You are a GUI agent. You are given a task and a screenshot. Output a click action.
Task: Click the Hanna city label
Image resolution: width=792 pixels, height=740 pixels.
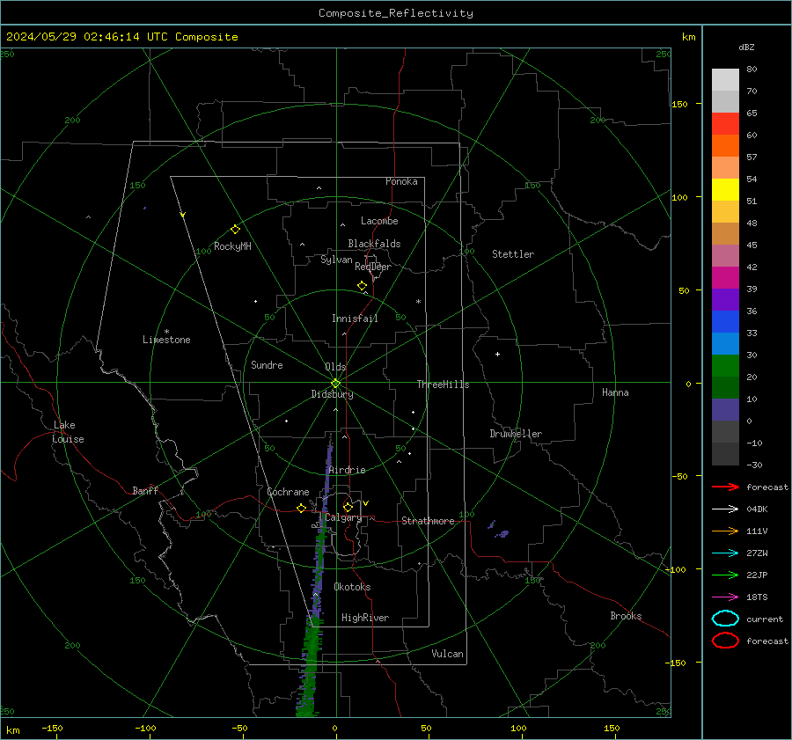pos(615,392)
